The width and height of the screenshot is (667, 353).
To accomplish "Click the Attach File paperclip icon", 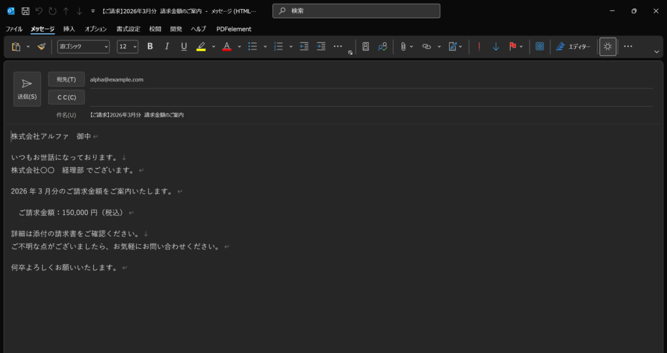I will tap(403, 47).
